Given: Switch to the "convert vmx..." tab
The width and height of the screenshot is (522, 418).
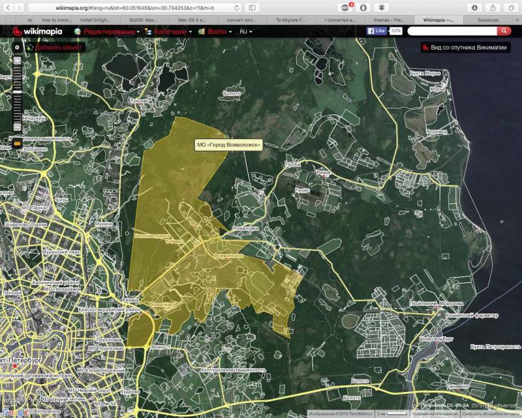Looking at the screenshot, I should pyautogui.click(x=241, y=20).
